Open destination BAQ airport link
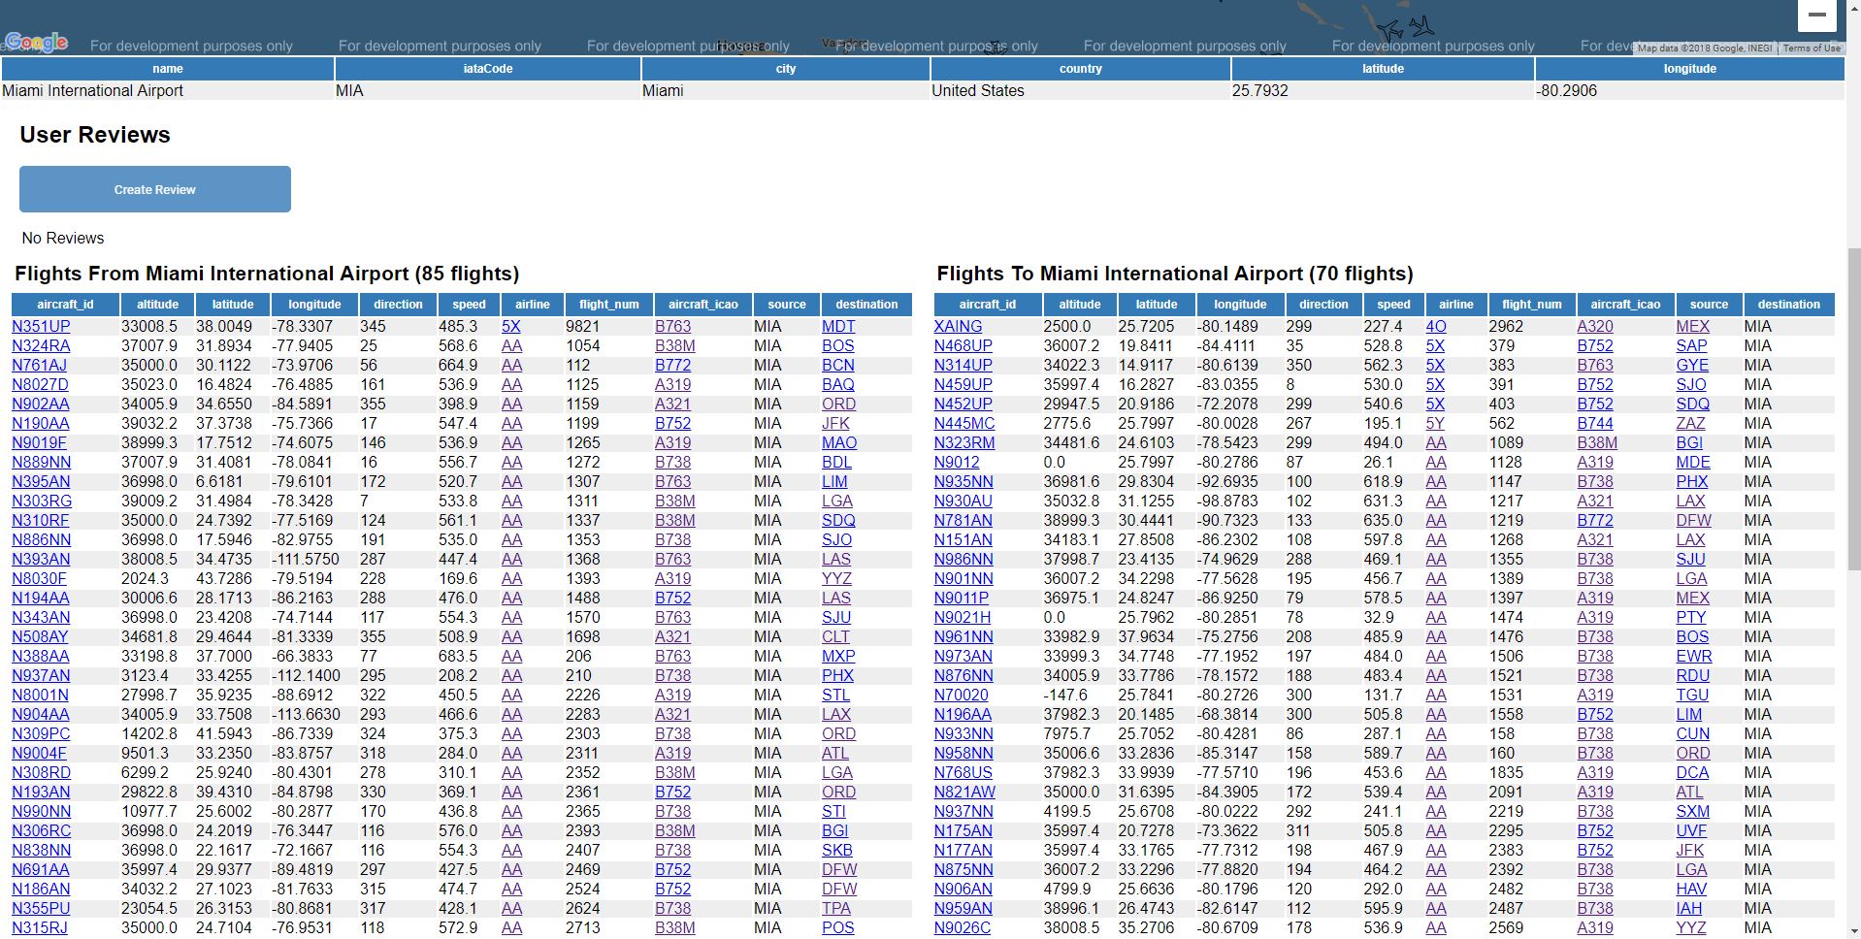This screenshot has width=1861, height=939. point(837,385)
